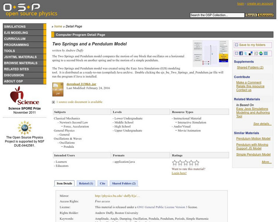The width and height of the screenshot is (278, 222).
Task: Click 1 source code document is available
Action: pyautogui.click(x=79, y=102)
